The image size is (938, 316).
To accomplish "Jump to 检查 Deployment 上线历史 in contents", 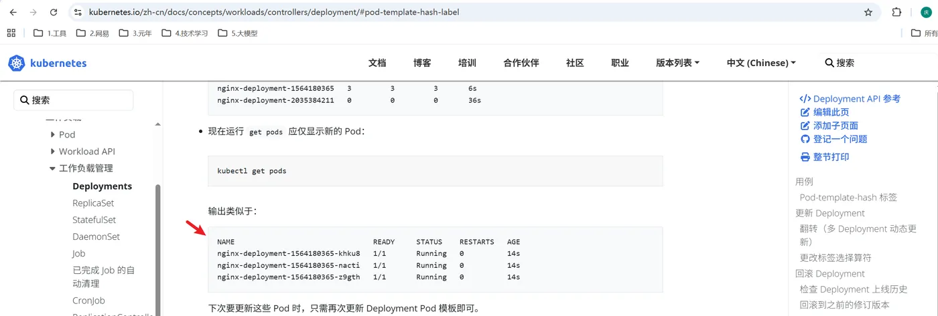I will (854, 289).
